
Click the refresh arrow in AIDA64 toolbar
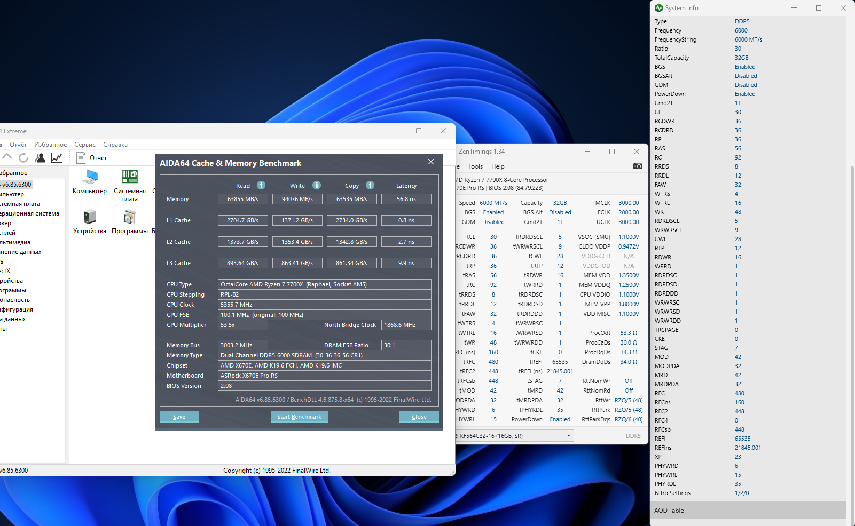click(23, 157)
